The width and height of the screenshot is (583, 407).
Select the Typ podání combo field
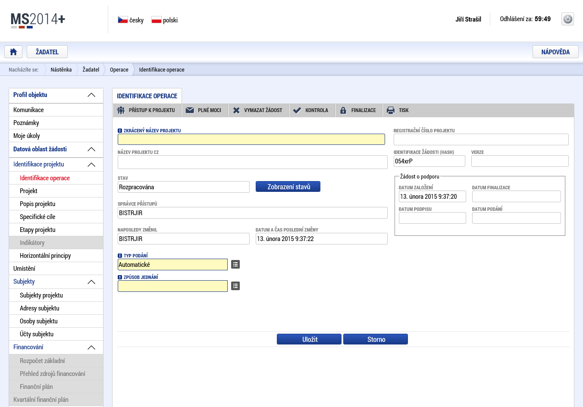pyautogui.click(x=172, y=264)
